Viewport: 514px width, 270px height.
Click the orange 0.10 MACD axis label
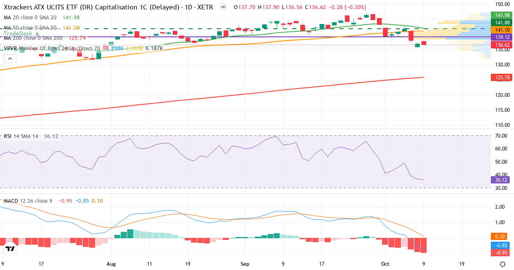click(499, 237)
